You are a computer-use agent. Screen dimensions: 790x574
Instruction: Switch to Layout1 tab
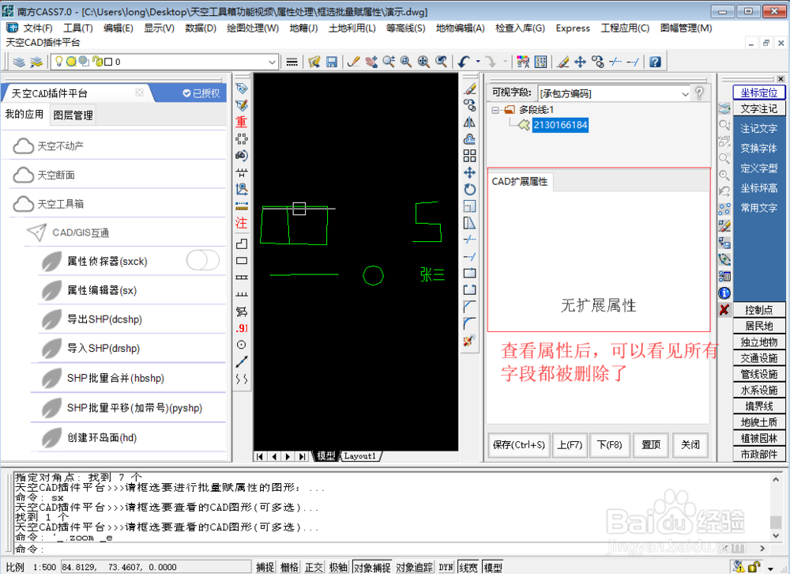click(359, 456)
